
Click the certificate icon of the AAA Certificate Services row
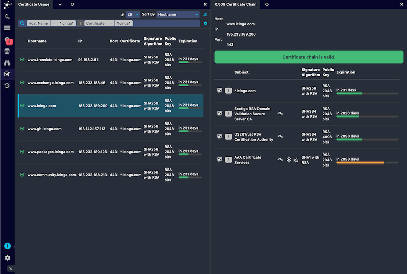coord(219,159)
